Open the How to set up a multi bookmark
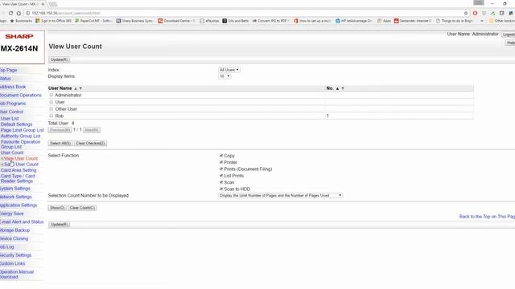This screenshot has height=289, width=515. (312, 21)
